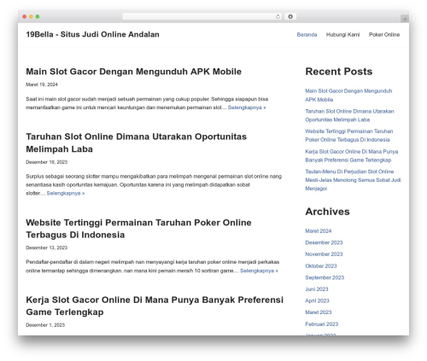Open post title Kerja Slot Gacor Online

tap(155, 306)
